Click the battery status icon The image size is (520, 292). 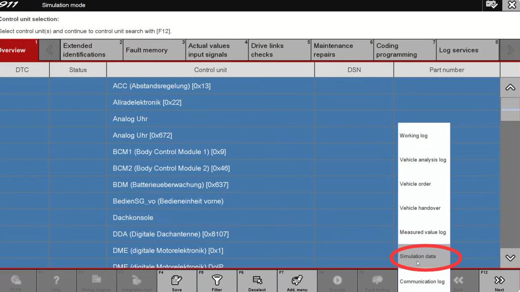tap(491, 5)
